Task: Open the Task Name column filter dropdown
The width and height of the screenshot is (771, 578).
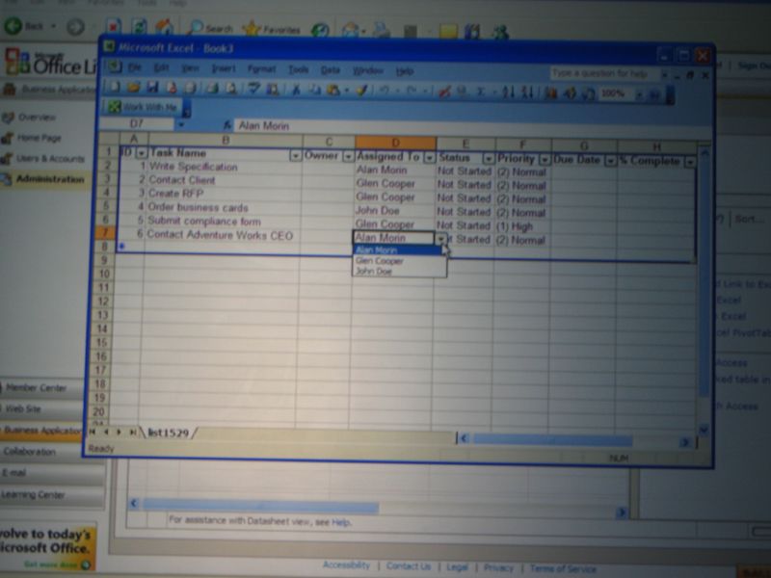Action: (x=294, y=155)
